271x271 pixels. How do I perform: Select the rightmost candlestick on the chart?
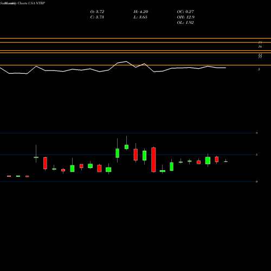coord(226,162)
